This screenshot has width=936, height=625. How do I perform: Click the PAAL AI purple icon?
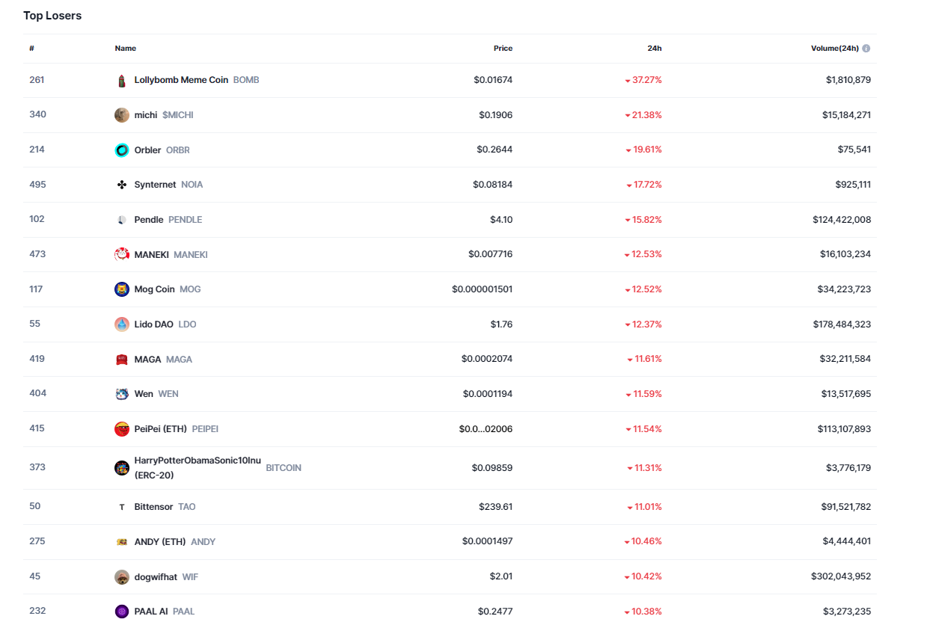tap(122, 612)
